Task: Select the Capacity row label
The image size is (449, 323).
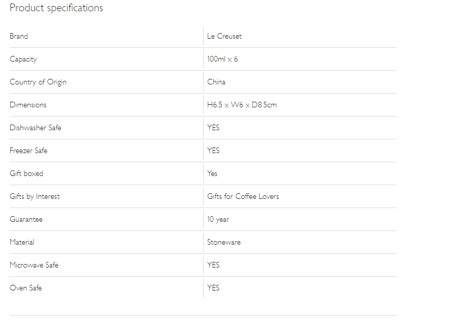Action: coord(23,59)
